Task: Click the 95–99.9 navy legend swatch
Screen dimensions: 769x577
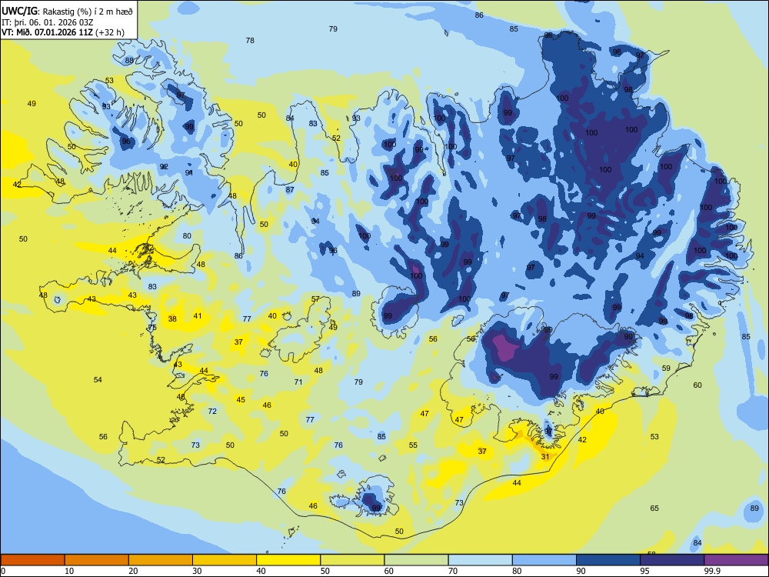Action: pos(672,560)
